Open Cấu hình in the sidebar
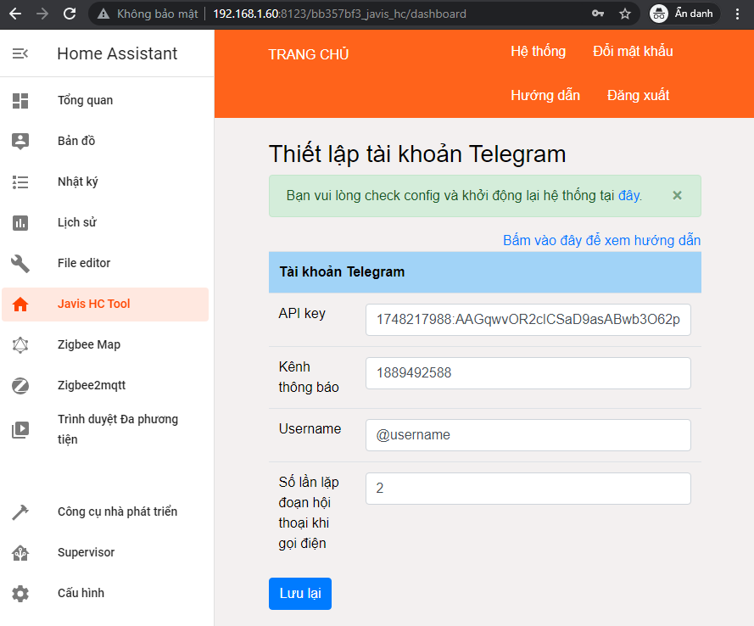Screen dimensions: 754x626 [105, 594]
